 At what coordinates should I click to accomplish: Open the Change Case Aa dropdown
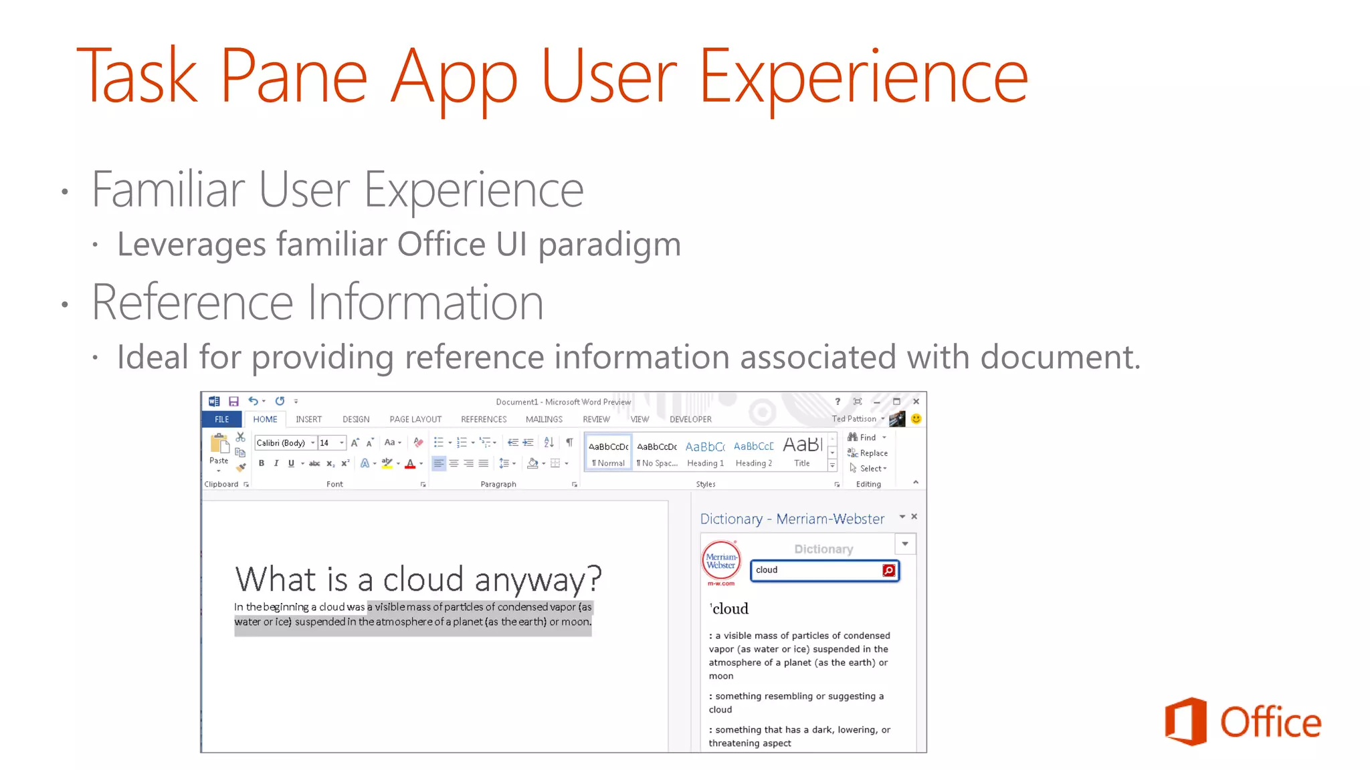tap(393, 442)
